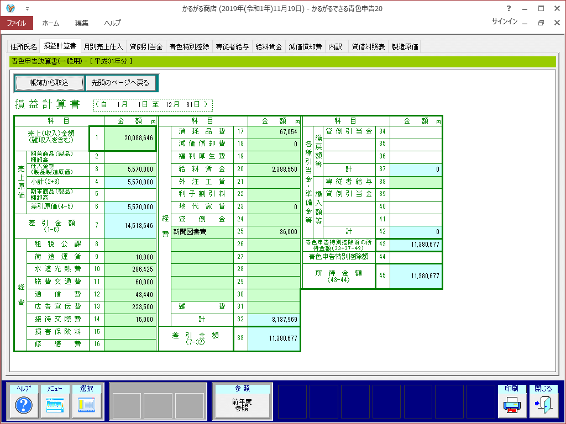Click 通信費 amount 43,440
This screenshot has height=424, width=566.
pyautogui.click(x=130, y=295)
